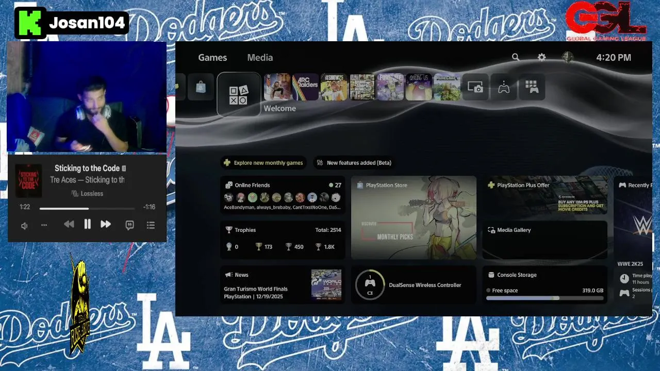This screenshot has height=371, width=660.
Task: Click New features added (Beta) chip
Action: (x=355, y=163)
